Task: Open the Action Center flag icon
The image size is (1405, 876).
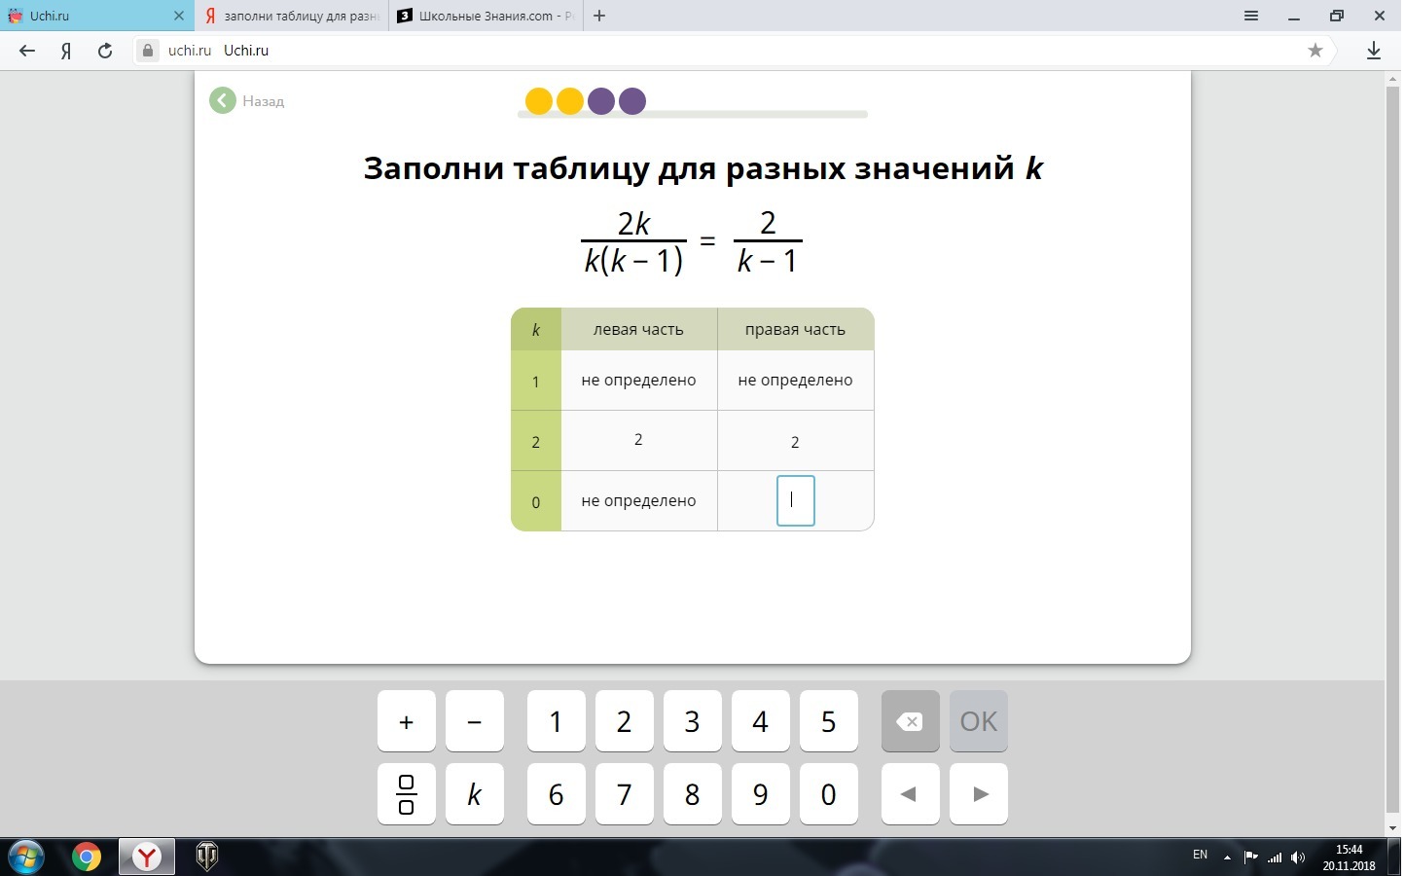Action: [x=1251, y=858]
